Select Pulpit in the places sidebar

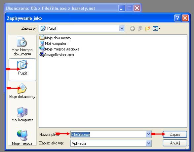pyautogui.click(x=22, y=70)
